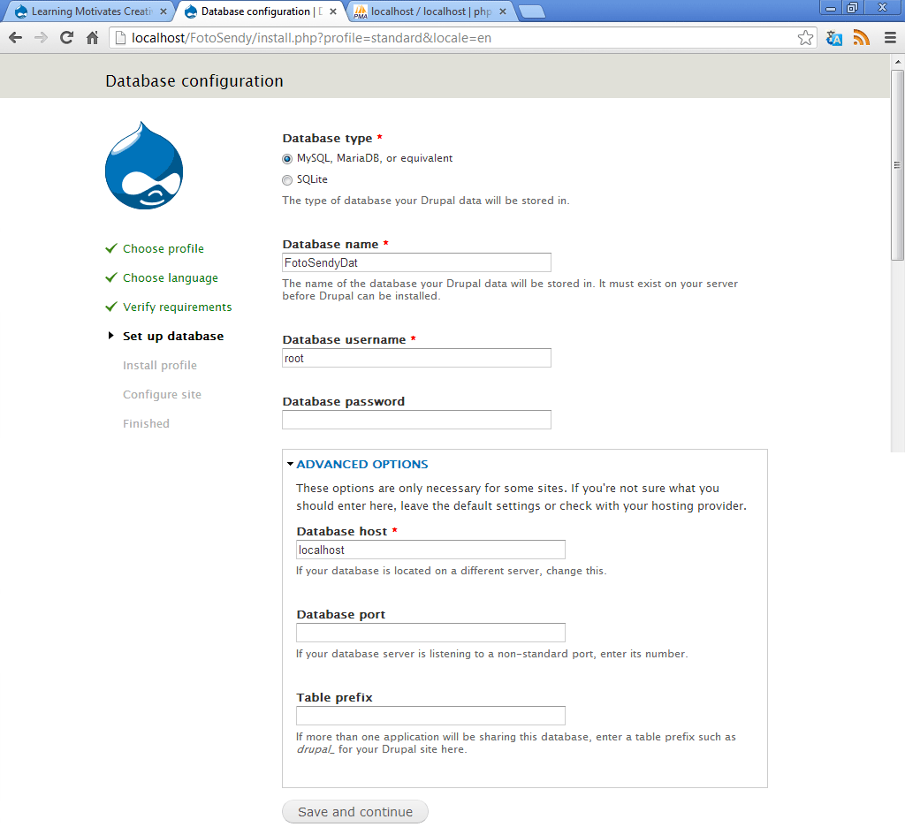Click the Database configuration page heading
The height and width of the screenshot is (827, 905).
point(194,80)
